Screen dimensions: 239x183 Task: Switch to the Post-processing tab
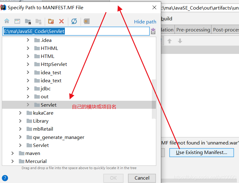225,30
